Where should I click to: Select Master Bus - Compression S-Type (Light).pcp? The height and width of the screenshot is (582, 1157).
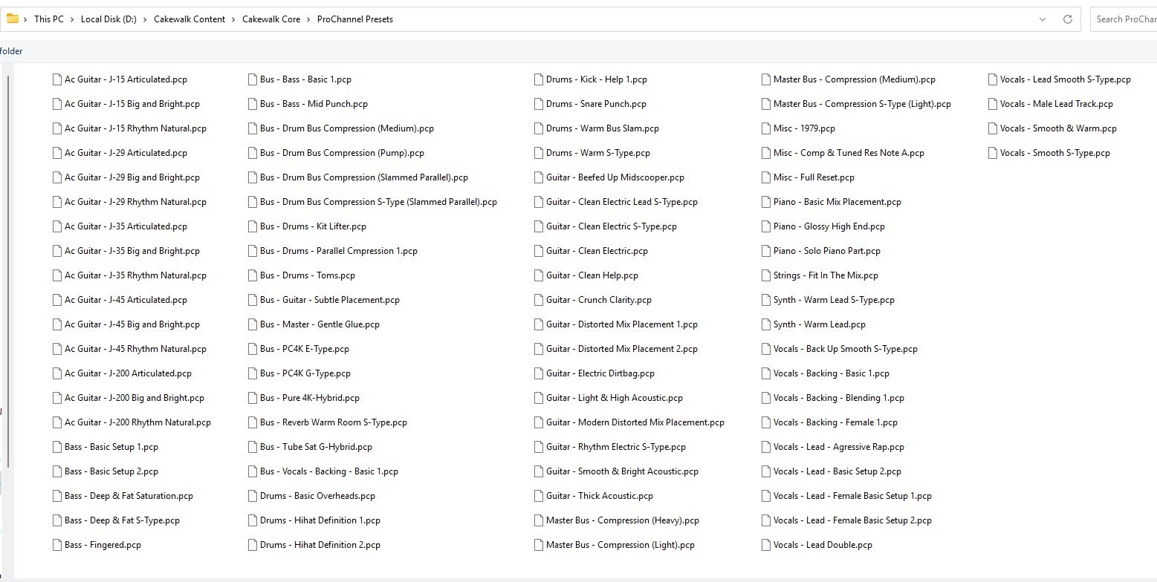click(862, 104)
